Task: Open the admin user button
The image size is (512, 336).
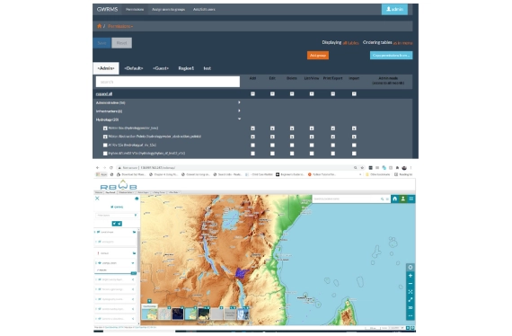Action: [x=394, y=9]
